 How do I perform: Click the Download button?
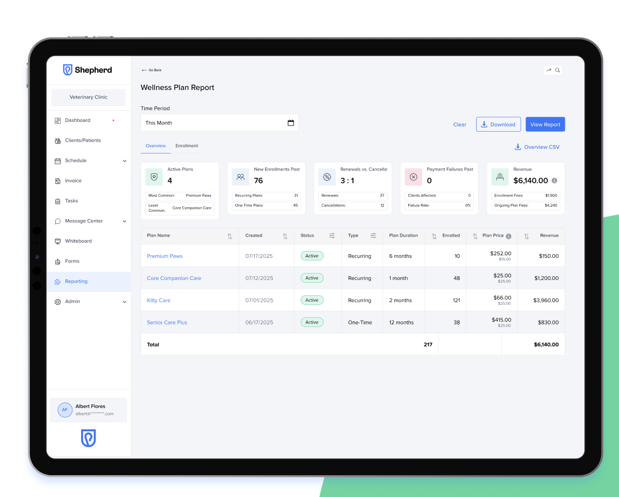[x=498, y=125]
